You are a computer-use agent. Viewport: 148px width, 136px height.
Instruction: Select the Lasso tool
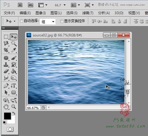(x=6, y=43)
